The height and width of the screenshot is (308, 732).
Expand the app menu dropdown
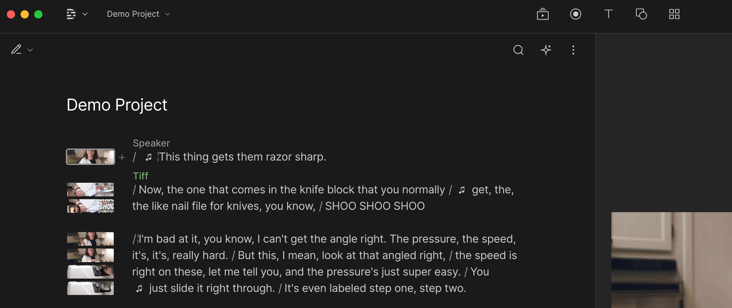(77, 14)
